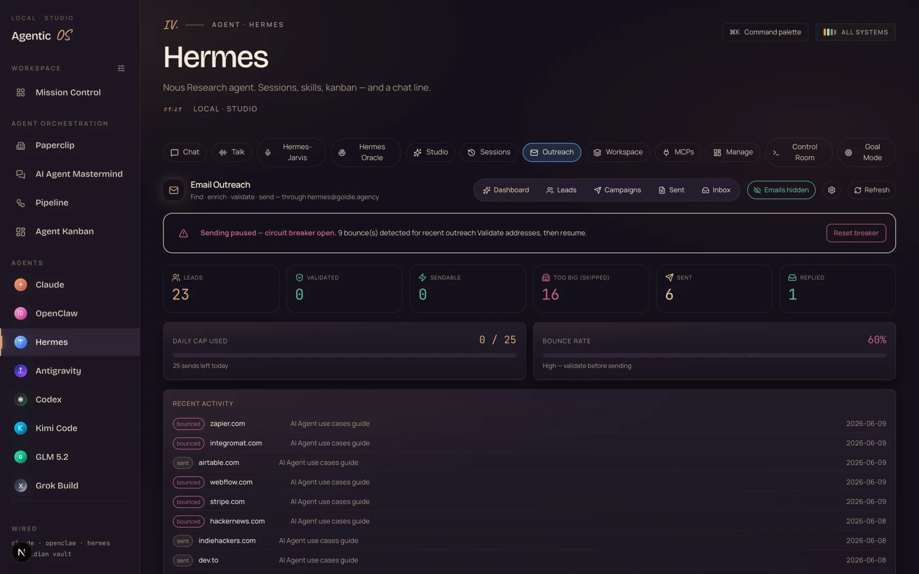Open the Inbox sub-tab
The image size is (919, 574).
[716, 190]
